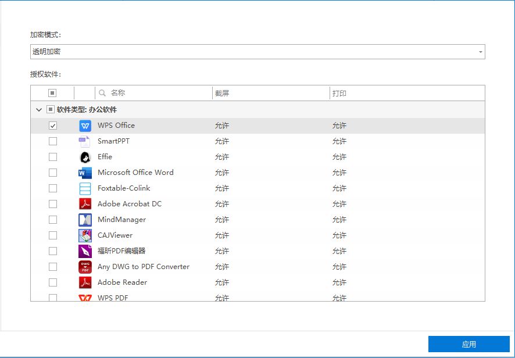Select the Foxtable-Colink row name
The height and width of the screenshot is (358, 515).
(124, 188)
